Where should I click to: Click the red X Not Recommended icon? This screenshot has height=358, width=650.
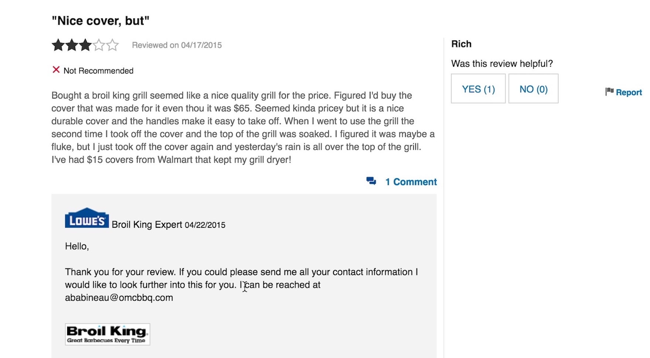(x=56, y=70)
